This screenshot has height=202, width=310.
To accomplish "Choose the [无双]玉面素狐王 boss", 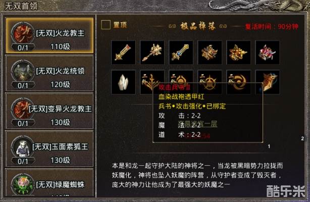I will 49,149.
